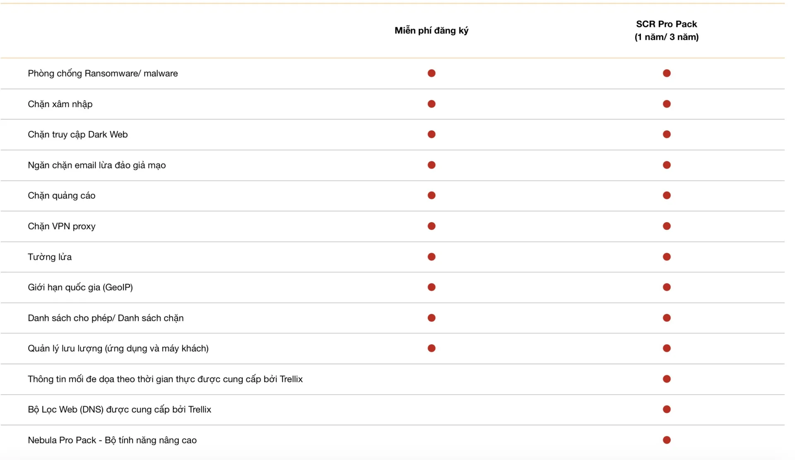Click the free-tier dot for Danh sách cho phép row
This screenshot has height=460, width=795.
pos(431,318)
